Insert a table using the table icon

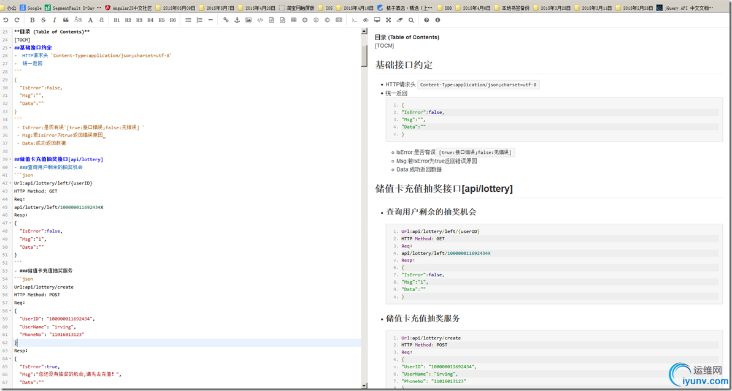point(294,20)
